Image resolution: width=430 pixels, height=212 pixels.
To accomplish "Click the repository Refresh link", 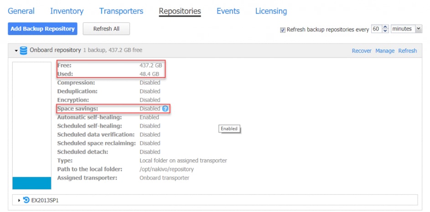I will point(408,51).
